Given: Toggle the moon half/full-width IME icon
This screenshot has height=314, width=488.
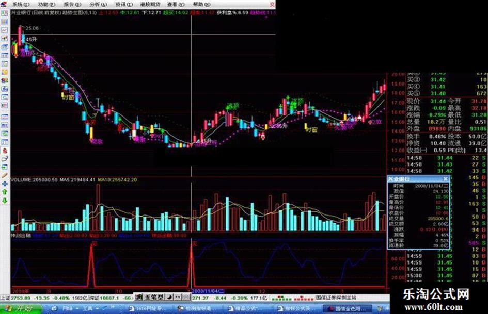Looking at the screenshot, I should [x=169, y=297].
